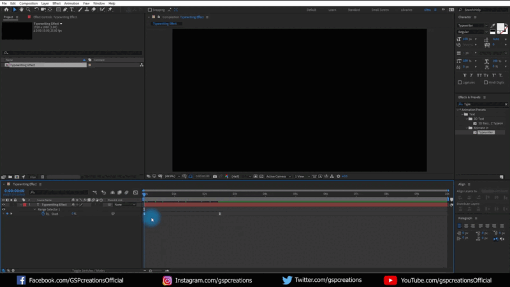
Task: Toggle the Start property stopwatch
Action: 43,214
